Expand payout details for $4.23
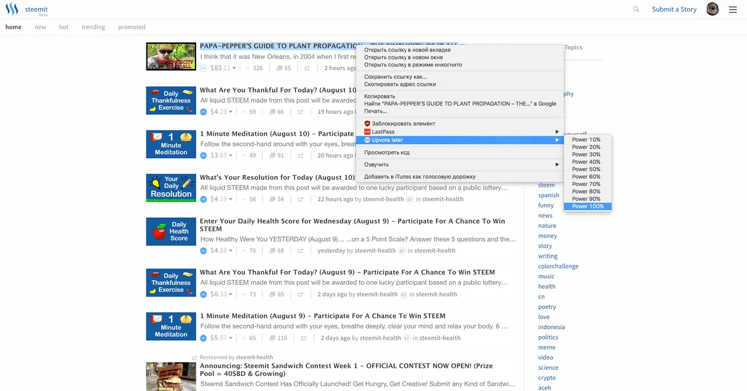The height and width of the screenshot is (391, 747). pyautogui.click(x=231, y=112)
